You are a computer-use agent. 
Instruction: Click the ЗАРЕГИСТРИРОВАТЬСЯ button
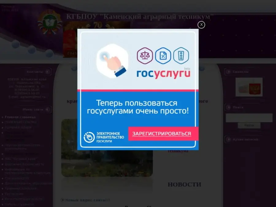click(x=163, y=134)
